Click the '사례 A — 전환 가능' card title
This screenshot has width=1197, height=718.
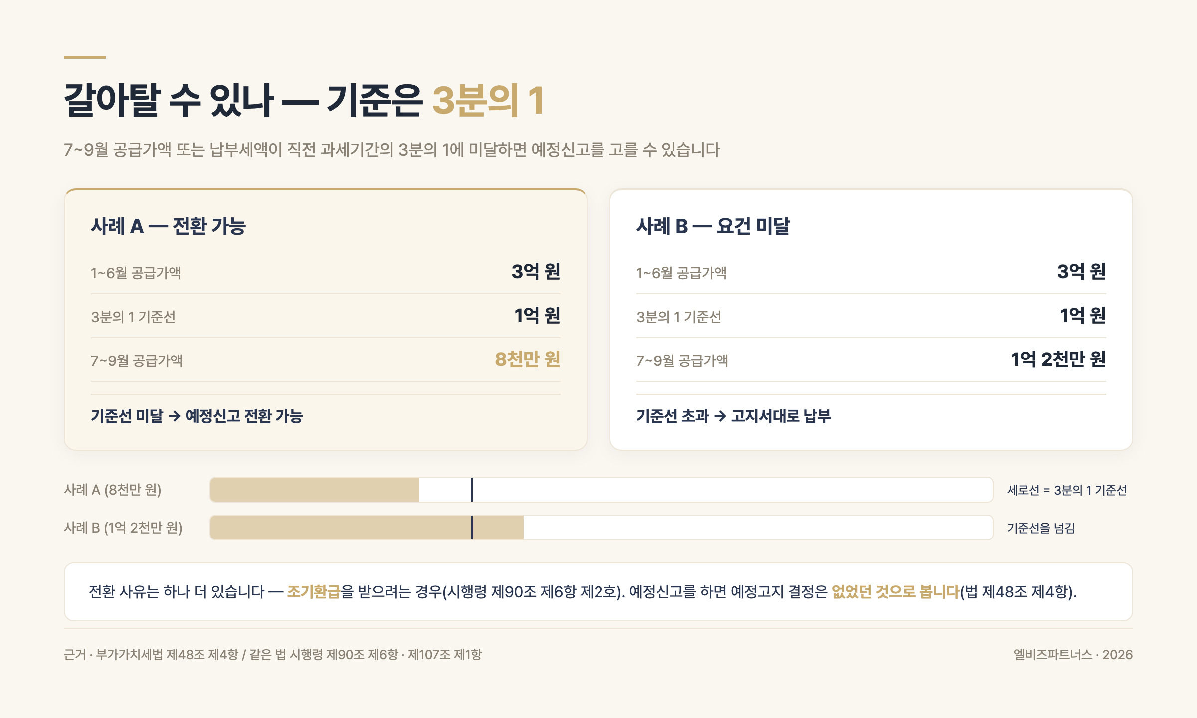tap(169, 226)
